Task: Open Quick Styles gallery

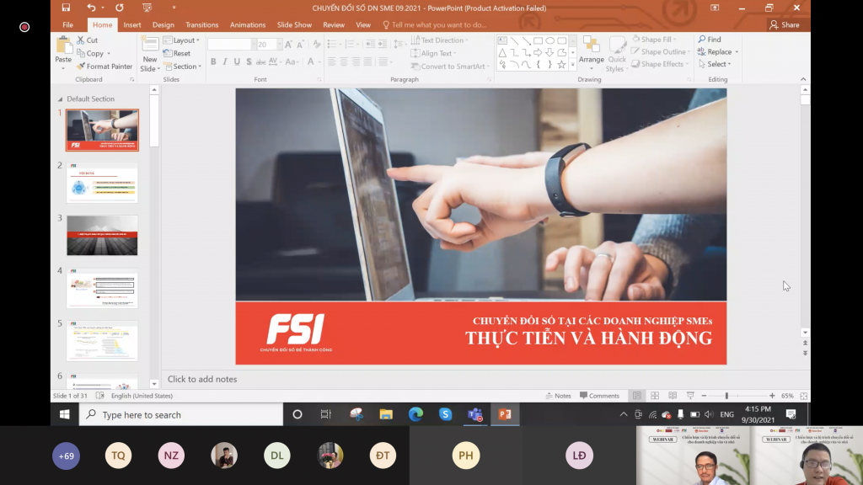Action: (x=616, y=53)
